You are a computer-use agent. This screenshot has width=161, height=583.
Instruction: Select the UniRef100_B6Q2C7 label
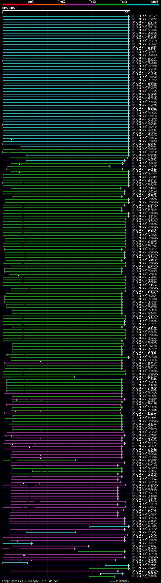pyautogui.click(x=144, y=249)
